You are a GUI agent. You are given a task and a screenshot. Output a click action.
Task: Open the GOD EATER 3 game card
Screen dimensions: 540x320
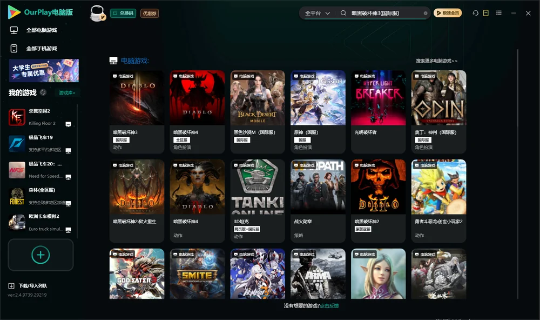[137, 274]
